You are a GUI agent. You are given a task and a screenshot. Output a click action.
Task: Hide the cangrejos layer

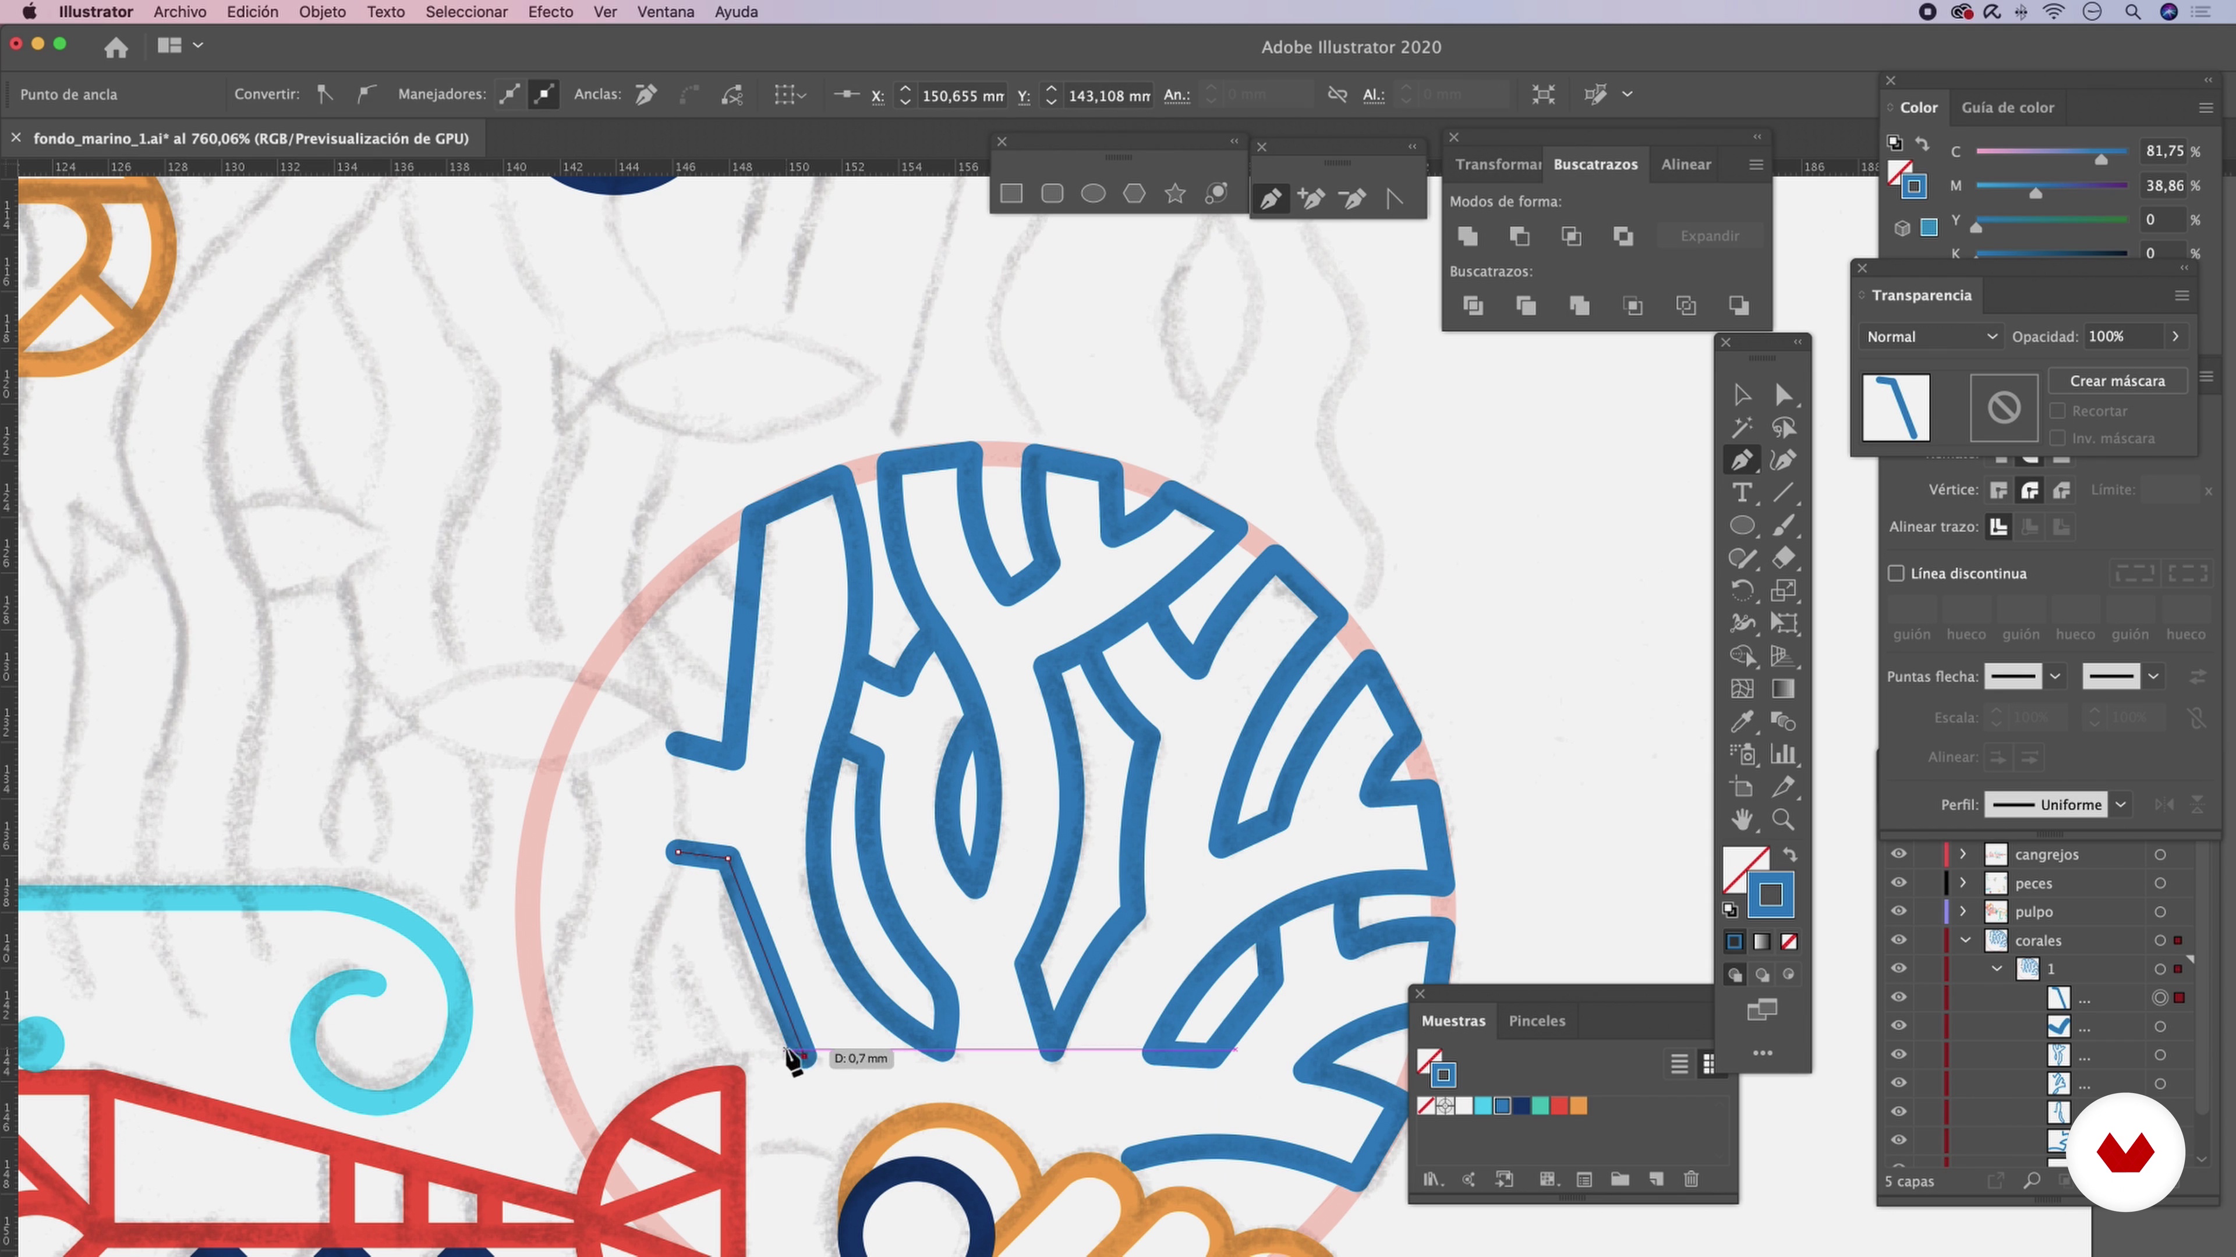1899,854
